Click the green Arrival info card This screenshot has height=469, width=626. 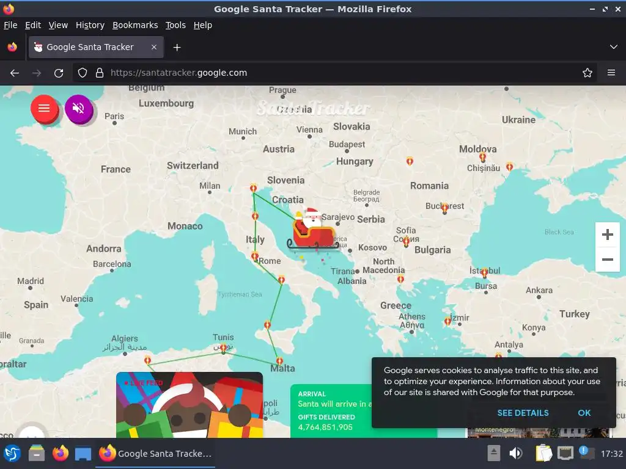click(331, 411)
